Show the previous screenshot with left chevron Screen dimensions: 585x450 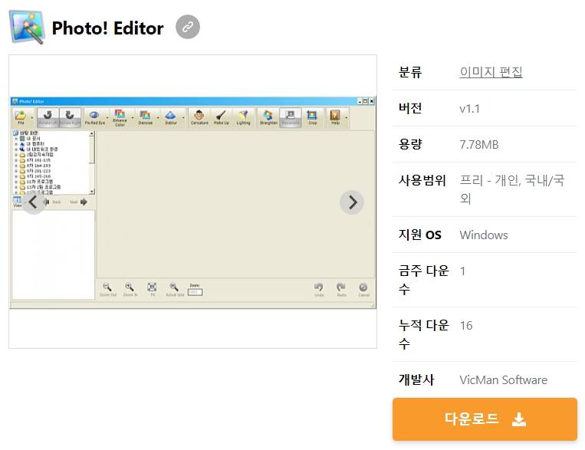point(34,202)
